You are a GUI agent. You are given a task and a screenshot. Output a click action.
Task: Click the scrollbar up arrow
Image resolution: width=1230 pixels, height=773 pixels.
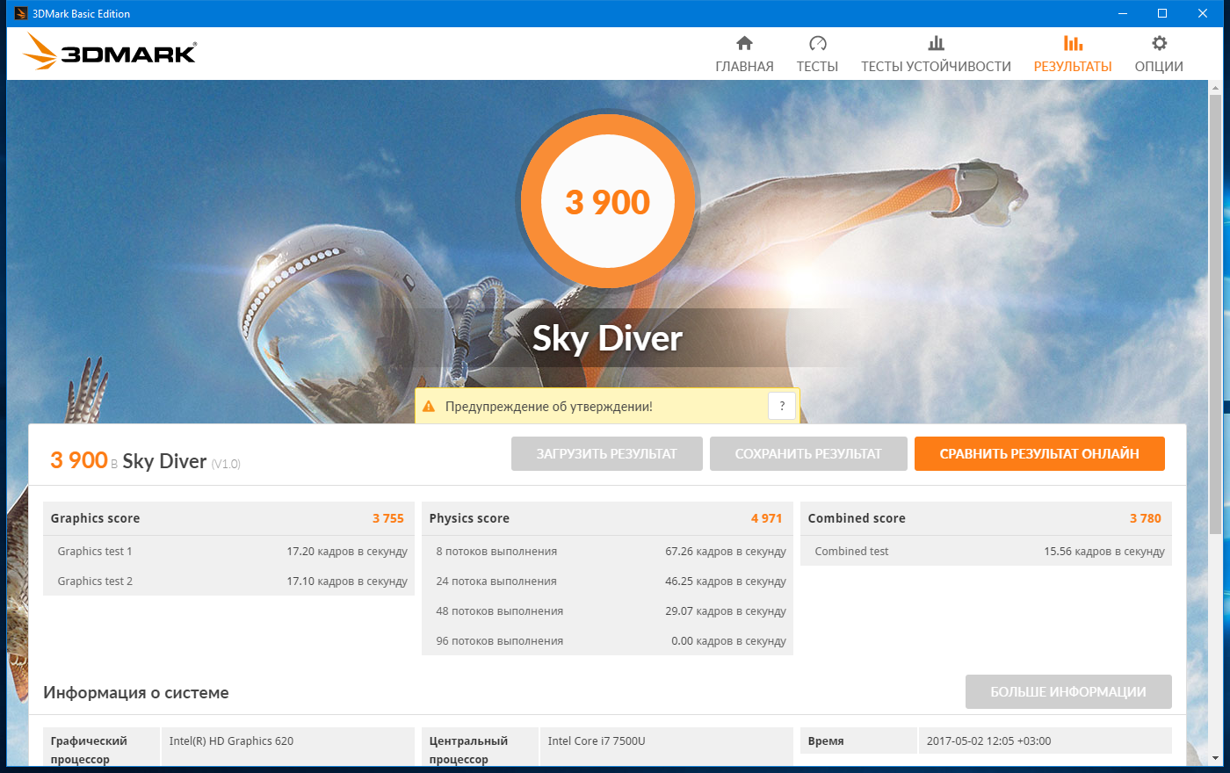[x=1216, y=87]
